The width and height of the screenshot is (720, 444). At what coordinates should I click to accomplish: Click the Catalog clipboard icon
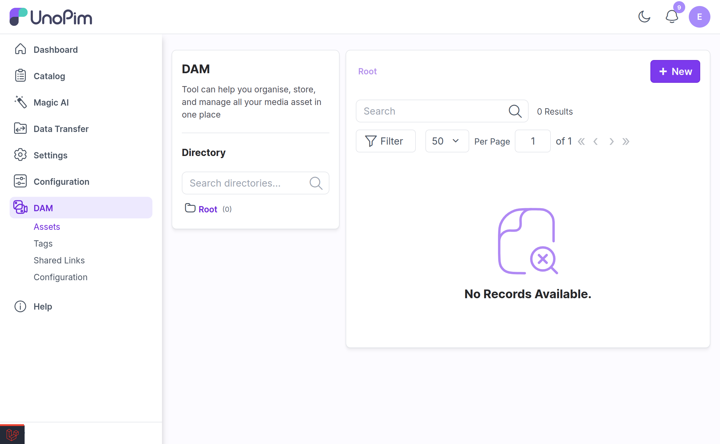coord(20,76)
